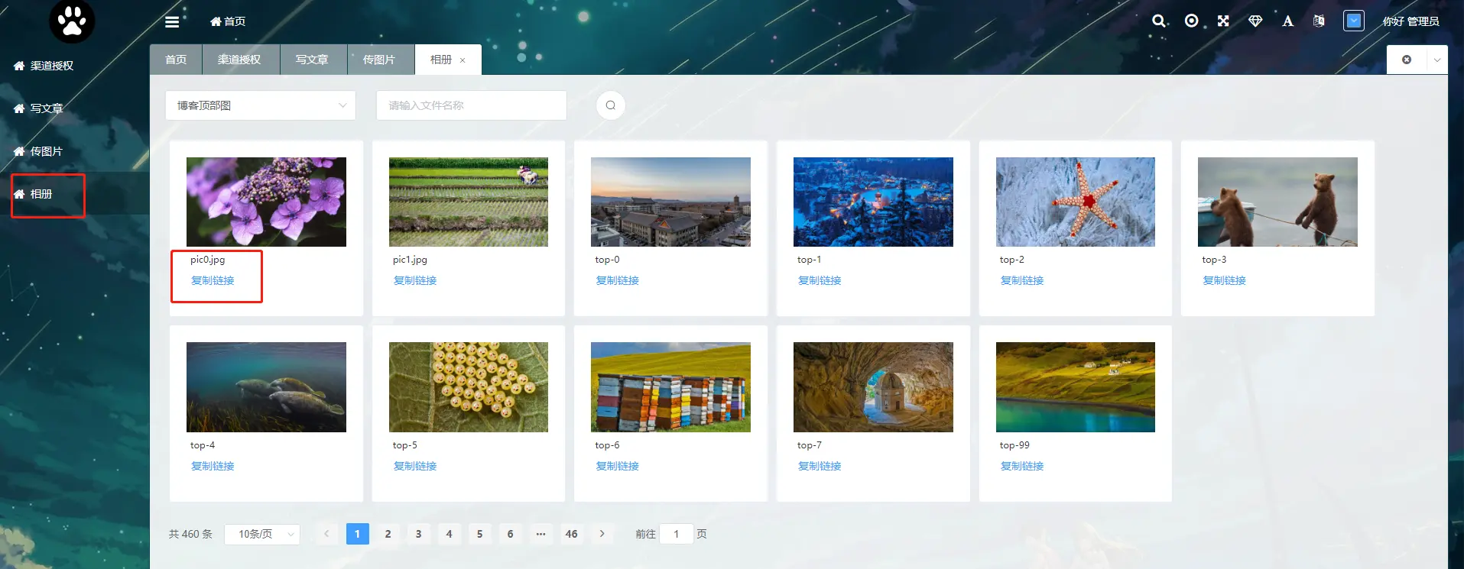
Task: Click the paw logo icon
Action: 72,21
